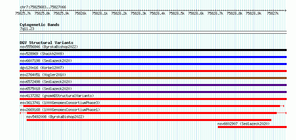Click the 75826k ruler tick label
This screenshot has height=140, width=296.
[x=80, y=13]
